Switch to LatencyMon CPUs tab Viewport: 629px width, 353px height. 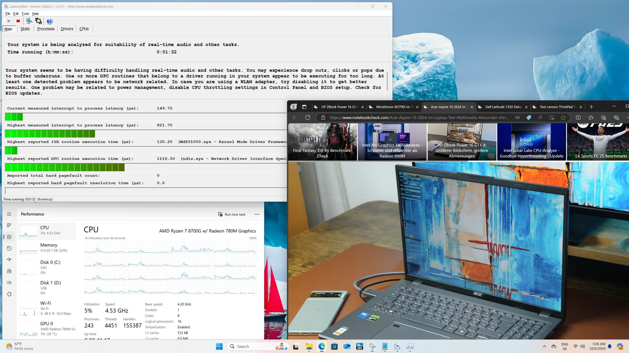pyautogui.click(x=84, y=29)
